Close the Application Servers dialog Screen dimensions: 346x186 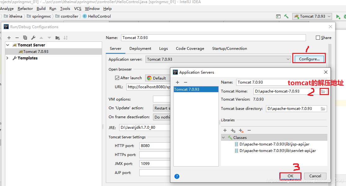[326, 72]
